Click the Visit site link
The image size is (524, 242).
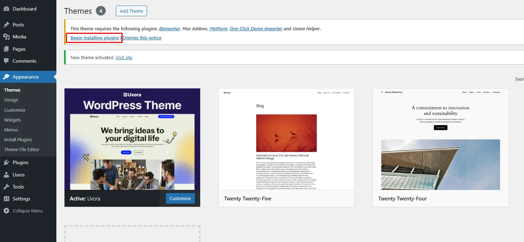coord(124,57)
